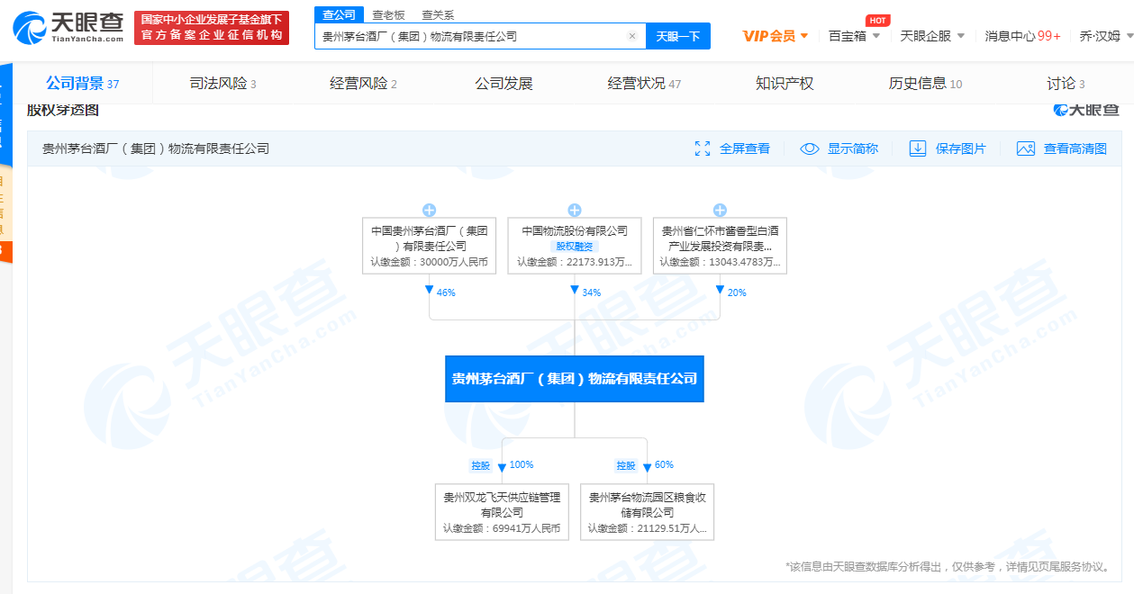The height and width of the screenshot is (594, 1134).
Task: Toggle 显示简称 eye icon
Action: tap(810, 148)
